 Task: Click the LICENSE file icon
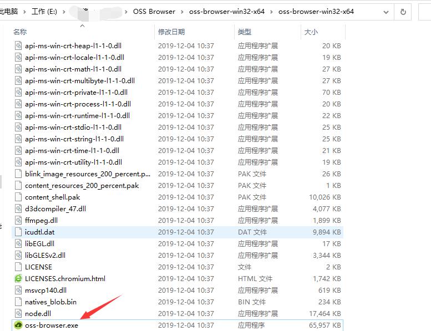[18, 267]
